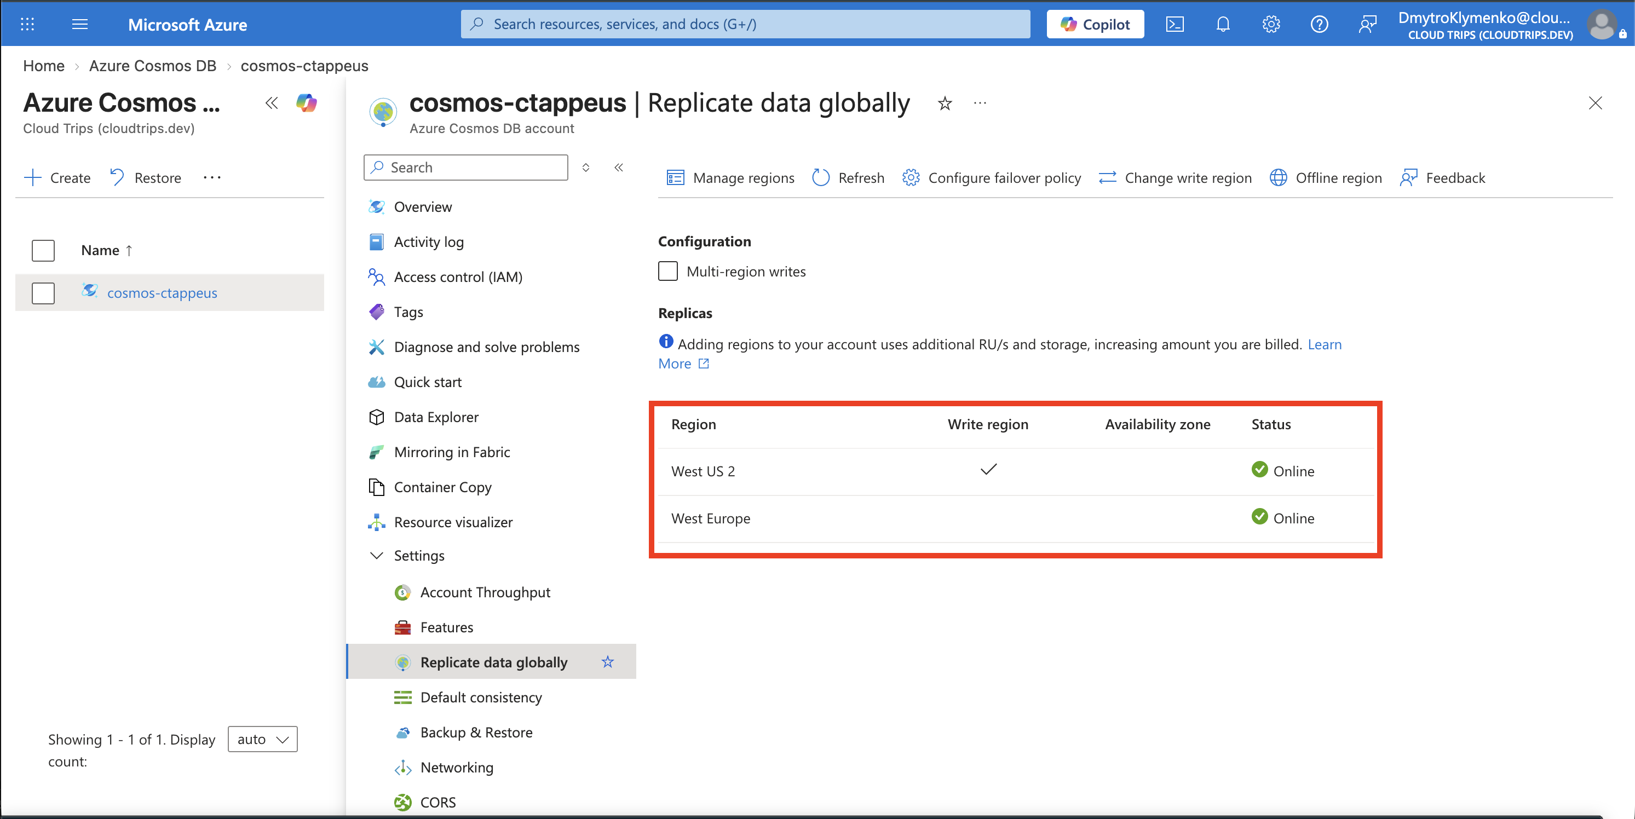Open the hamburger portal menu
The width and height of the screenshot is (1635, 819).
[80, 24]
